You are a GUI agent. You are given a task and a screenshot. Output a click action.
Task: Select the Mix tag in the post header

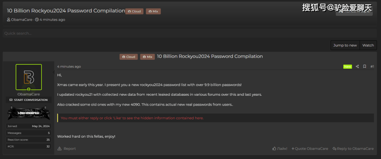tap(148, 57)
